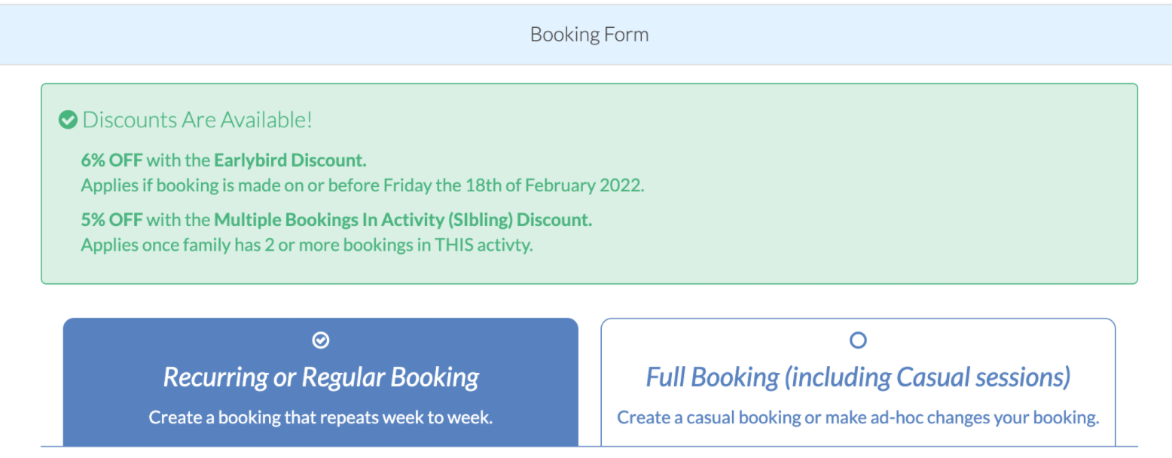Click the '5% OFF' bold text

coord(111,220)
